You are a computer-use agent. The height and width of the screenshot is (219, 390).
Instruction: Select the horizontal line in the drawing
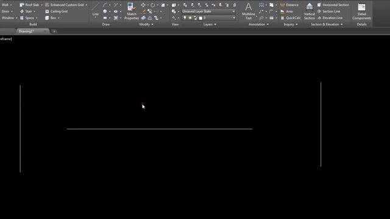[160, 129]
